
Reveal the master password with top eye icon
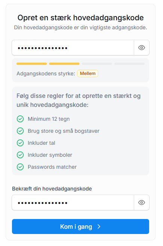point(142,48)
